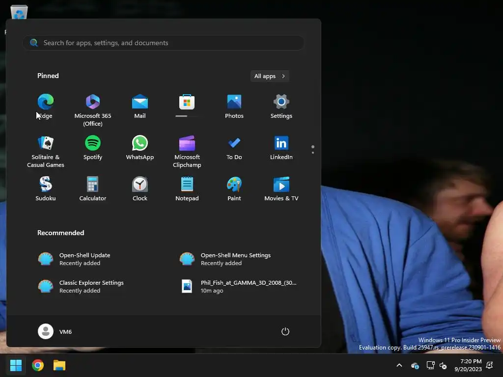Launch WhatsApp

(x=140, y=148)
